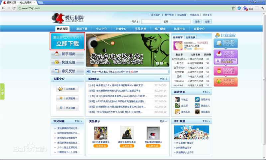The width and height of the screenshot is (266, 160).
Task: Click the 登录 login button
Action: pyautogui.click(x=197, y=22)
